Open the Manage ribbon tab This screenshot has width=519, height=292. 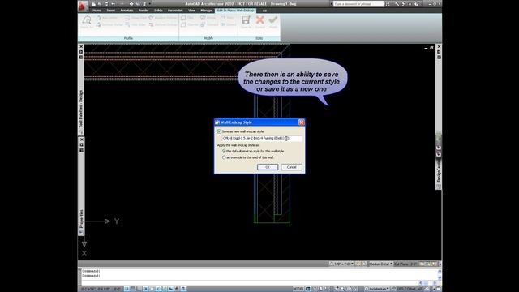206,11
